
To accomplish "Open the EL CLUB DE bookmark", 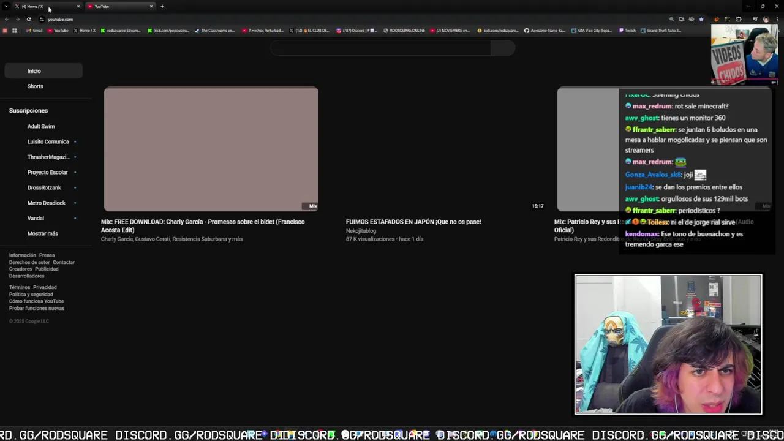I will 309,31.
